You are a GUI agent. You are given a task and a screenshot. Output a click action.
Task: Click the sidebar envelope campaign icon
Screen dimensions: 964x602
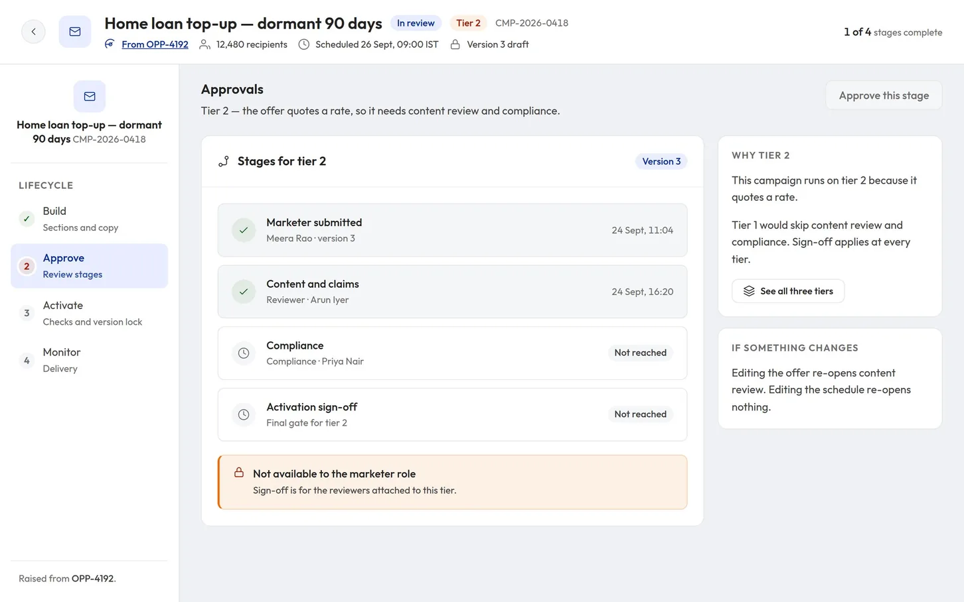(90, 97)
